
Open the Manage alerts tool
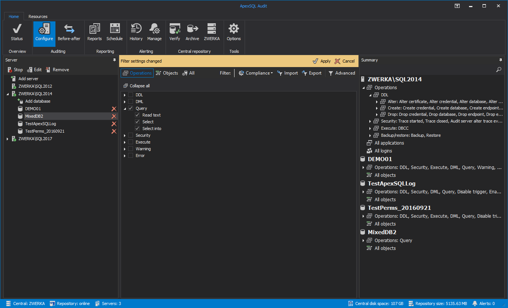(x=154, y=33)
